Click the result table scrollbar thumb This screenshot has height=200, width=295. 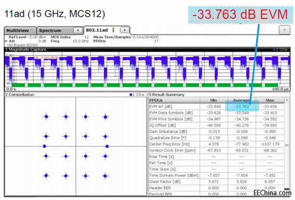(x=286, y=145)
